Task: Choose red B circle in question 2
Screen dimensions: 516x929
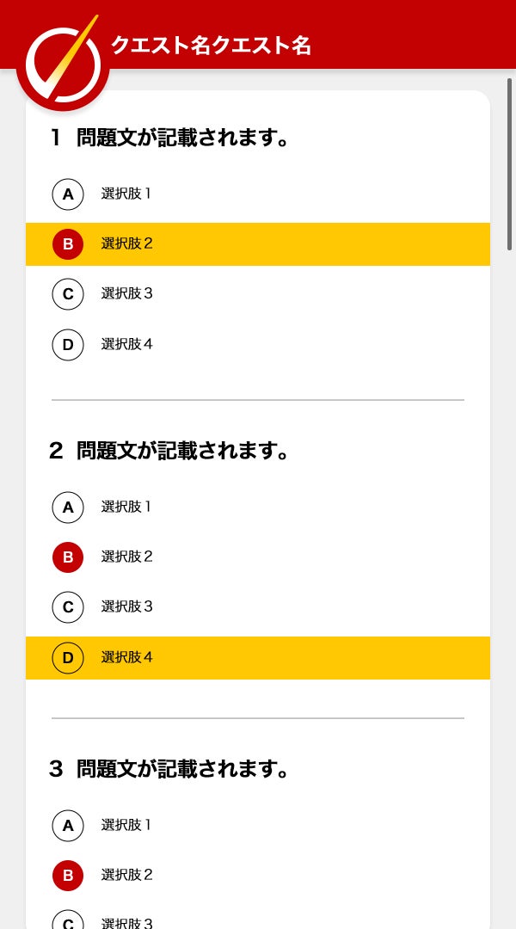Action: (x=68, y=557)
